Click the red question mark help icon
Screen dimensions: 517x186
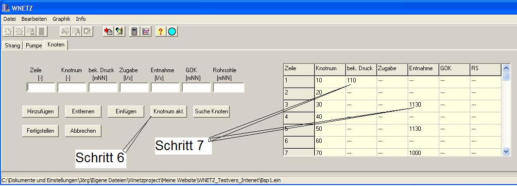pyautogui.click(x=160, y=31)
